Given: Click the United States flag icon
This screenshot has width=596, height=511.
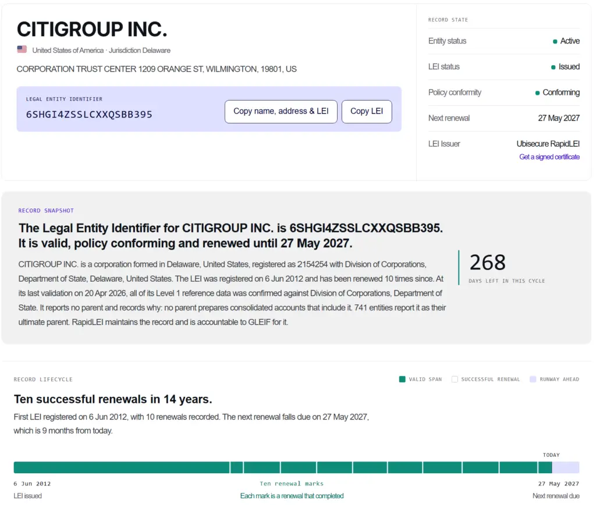Looking at the screenshot, I should coord(22,49).
